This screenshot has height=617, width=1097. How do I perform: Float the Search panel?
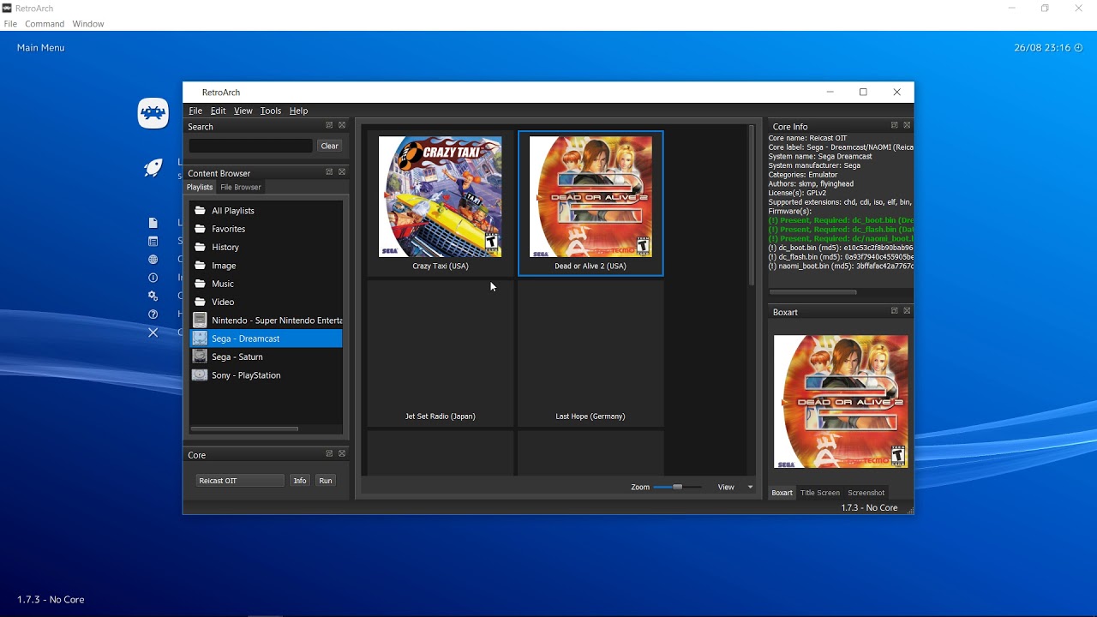pyautogui.click(x=329, y=125)
